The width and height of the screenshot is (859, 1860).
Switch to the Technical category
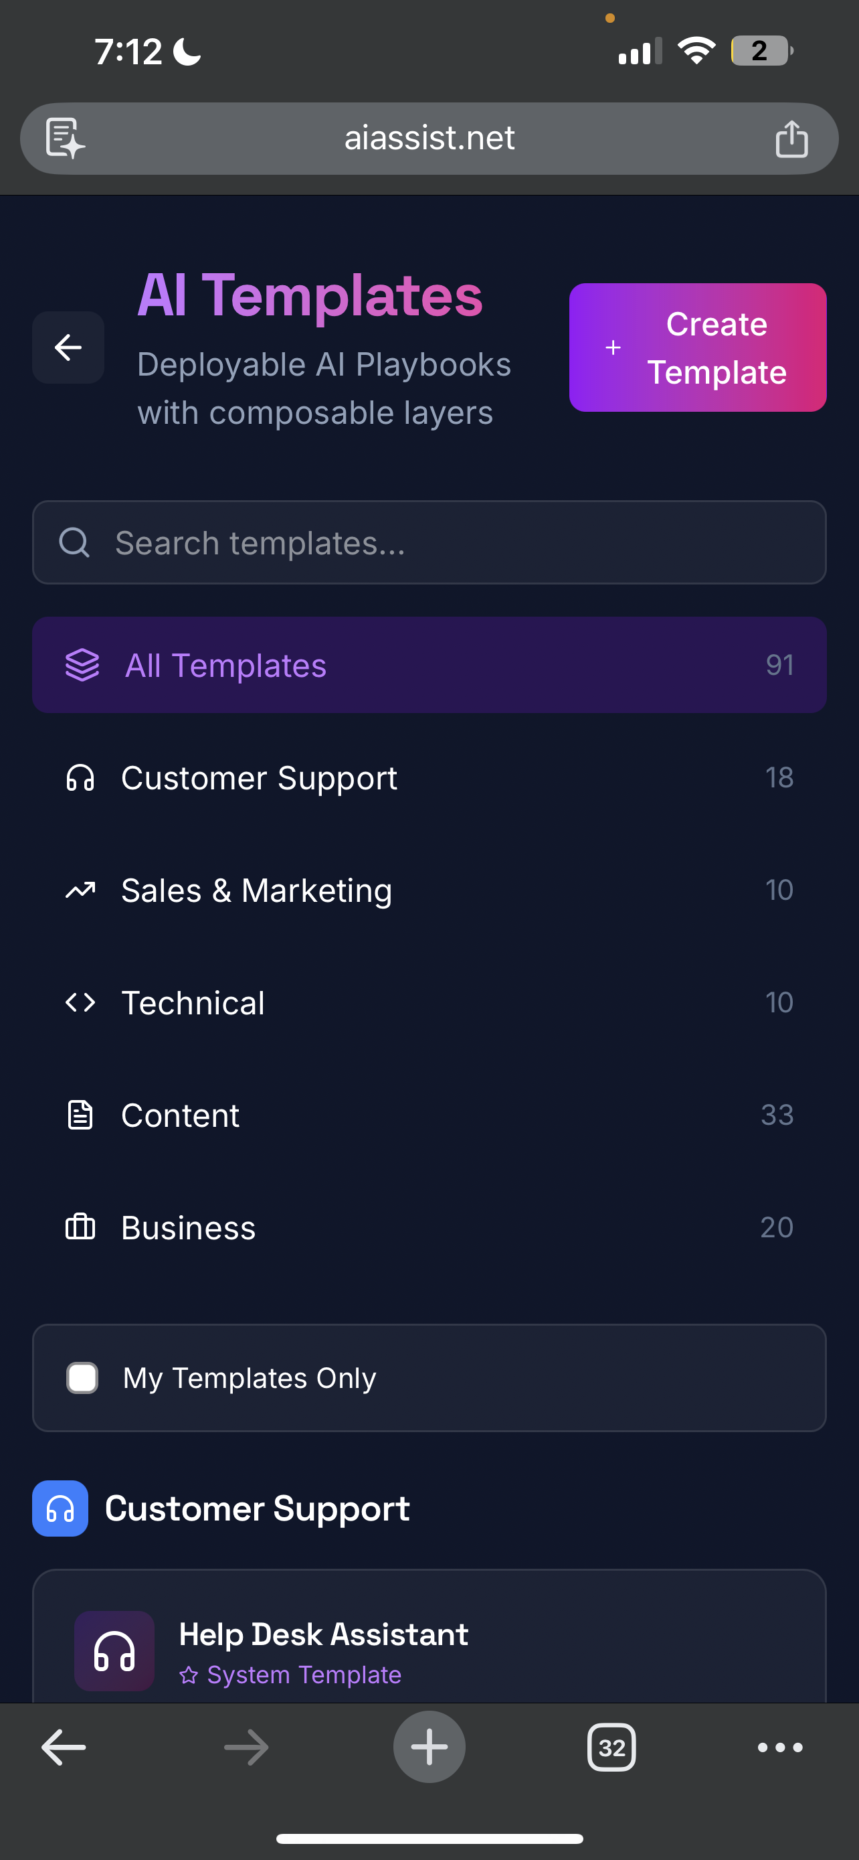click(429, 1003)
